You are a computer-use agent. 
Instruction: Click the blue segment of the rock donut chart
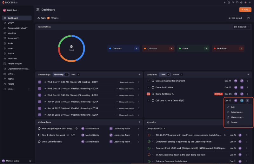[84, 46]
